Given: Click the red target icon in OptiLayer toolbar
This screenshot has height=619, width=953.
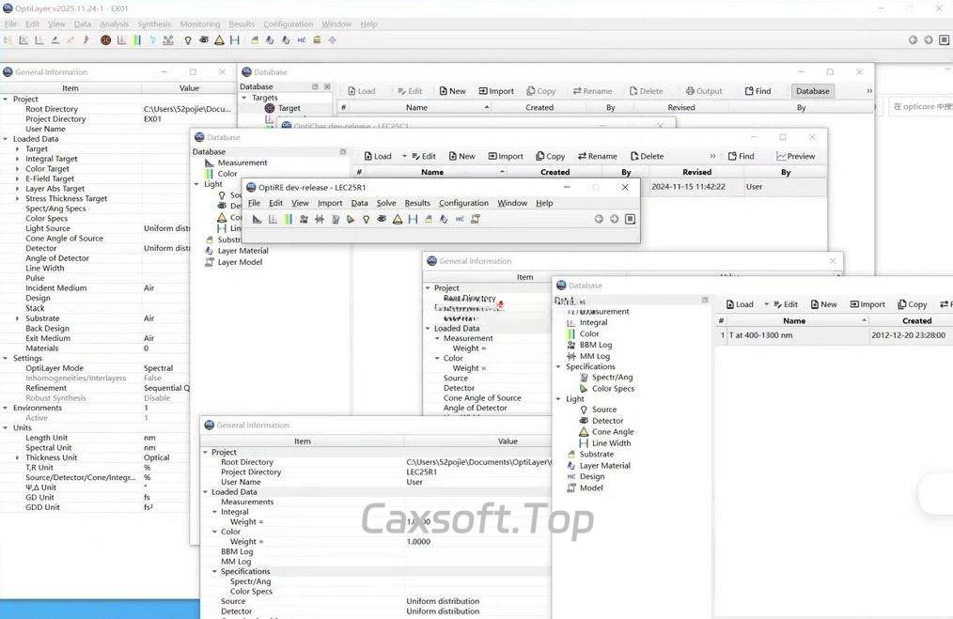Looking at the screenshot, I should click(x=105, y=40).
